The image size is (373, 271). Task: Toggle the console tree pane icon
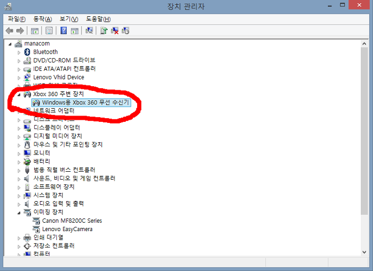pyautogui.click(x=35, y=30)
